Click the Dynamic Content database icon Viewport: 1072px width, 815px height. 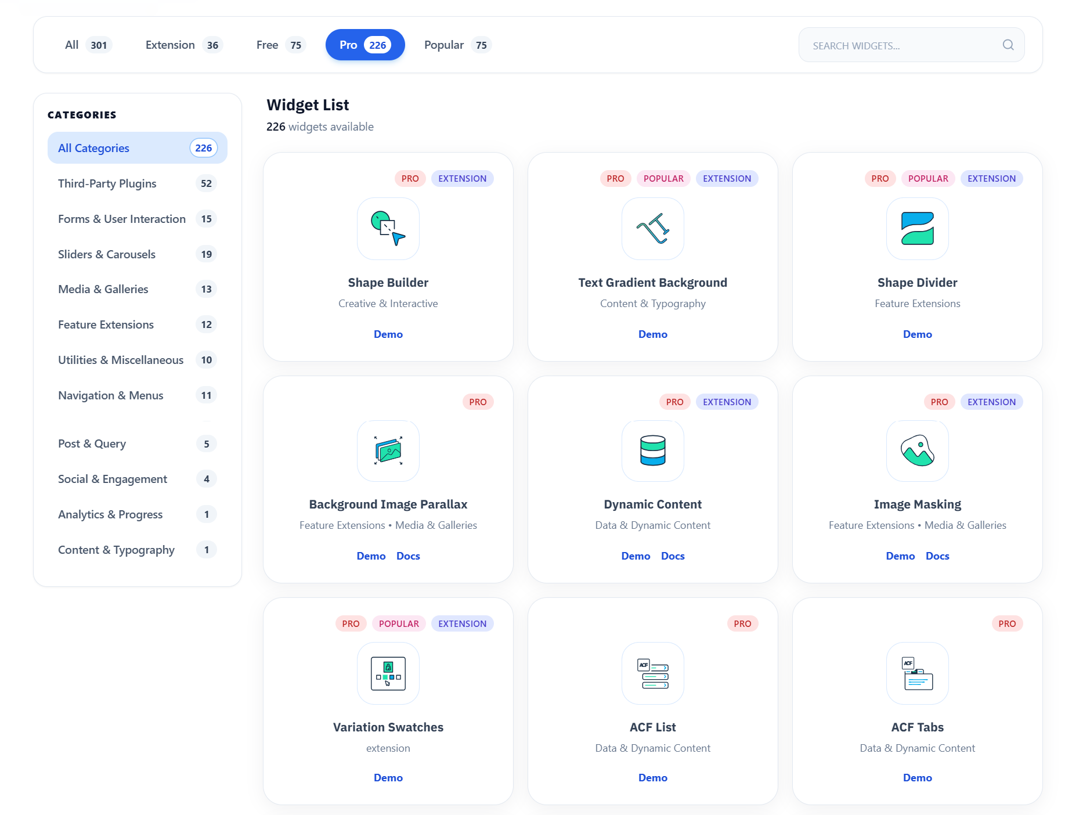pos(653,451)
